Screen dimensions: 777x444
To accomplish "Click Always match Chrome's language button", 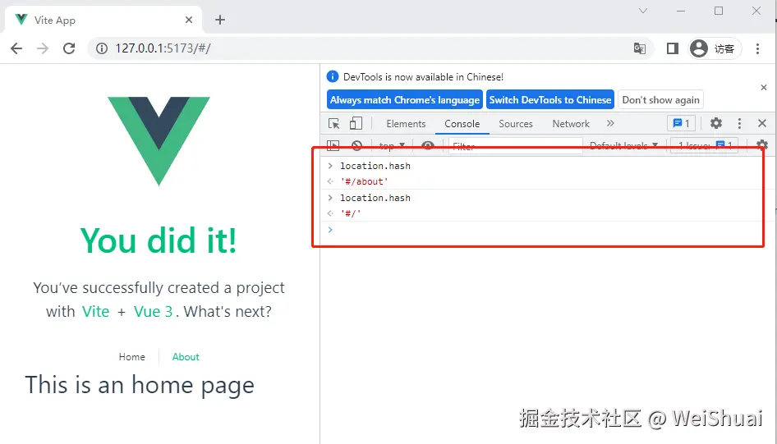I will [x=405, y=100].
